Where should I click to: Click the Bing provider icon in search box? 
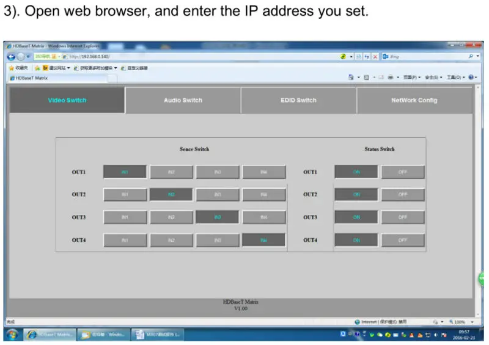(x=386, y=56)
